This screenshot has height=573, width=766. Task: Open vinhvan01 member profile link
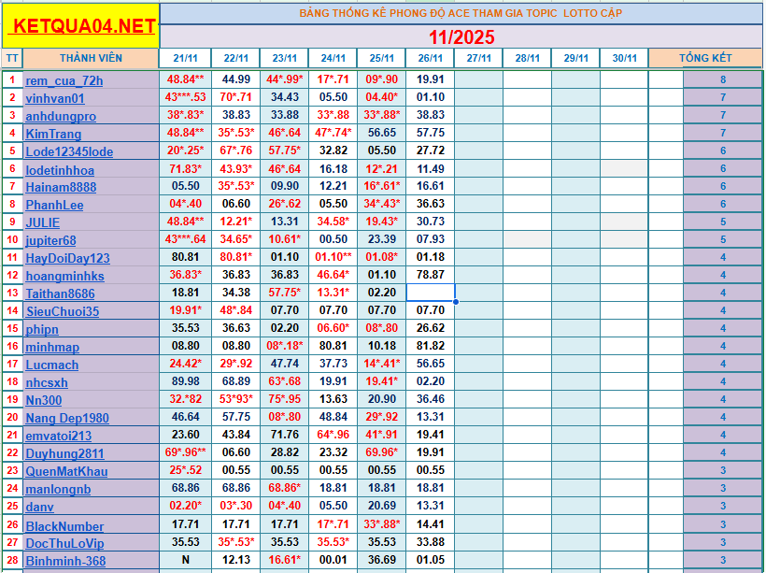[x=55, y=98]
